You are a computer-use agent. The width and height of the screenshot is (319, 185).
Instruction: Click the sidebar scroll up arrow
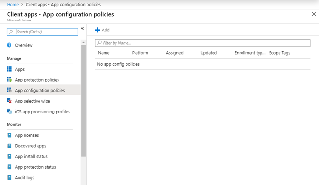click(x=83, y=42)
